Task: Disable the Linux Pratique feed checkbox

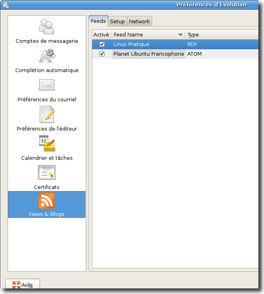Action: click(x=102, y=44)
